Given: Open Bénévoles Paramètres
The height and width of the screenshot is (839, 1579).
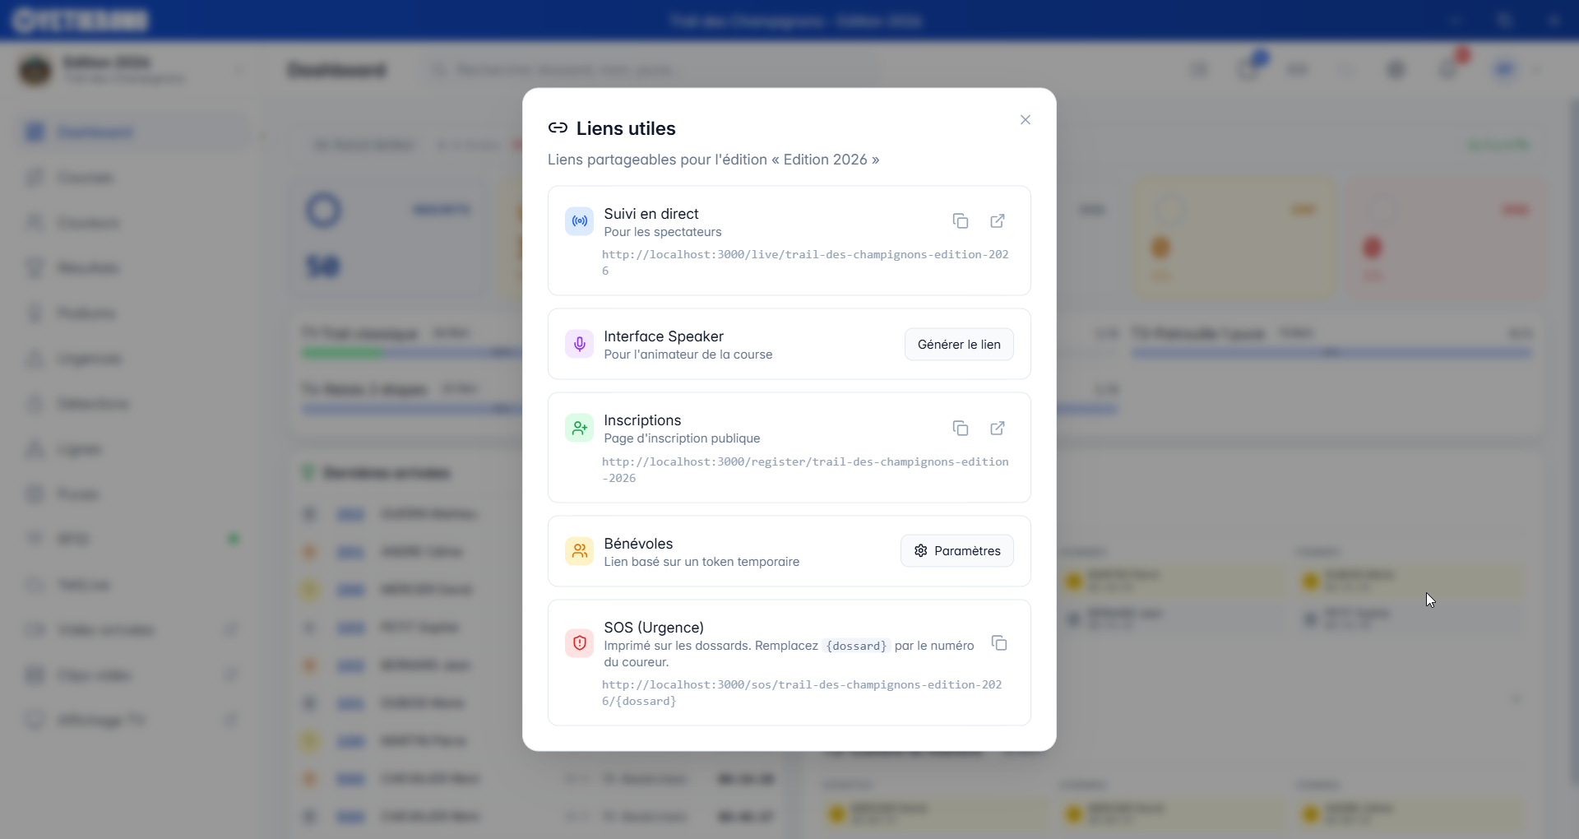Looking at the screenshot, I should pos(956,551).
